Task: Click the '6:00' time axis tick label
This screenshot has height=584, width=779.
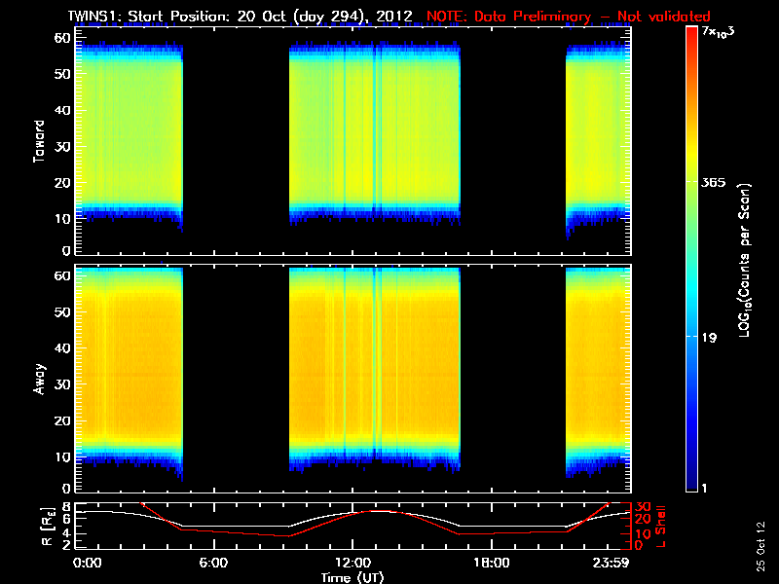Action: 212,564
